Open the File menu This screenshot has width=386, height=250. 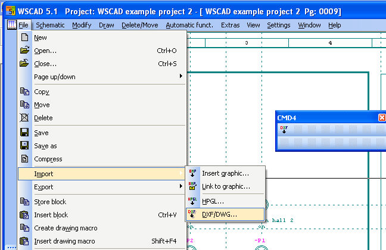pyautogui.click(x=23, y=25)
